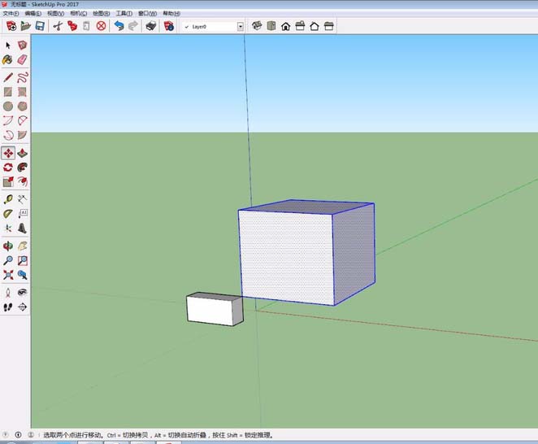Select the 3D Text tool
The height and width of the screenshot is (444, 538).
(x=22, y=229)
